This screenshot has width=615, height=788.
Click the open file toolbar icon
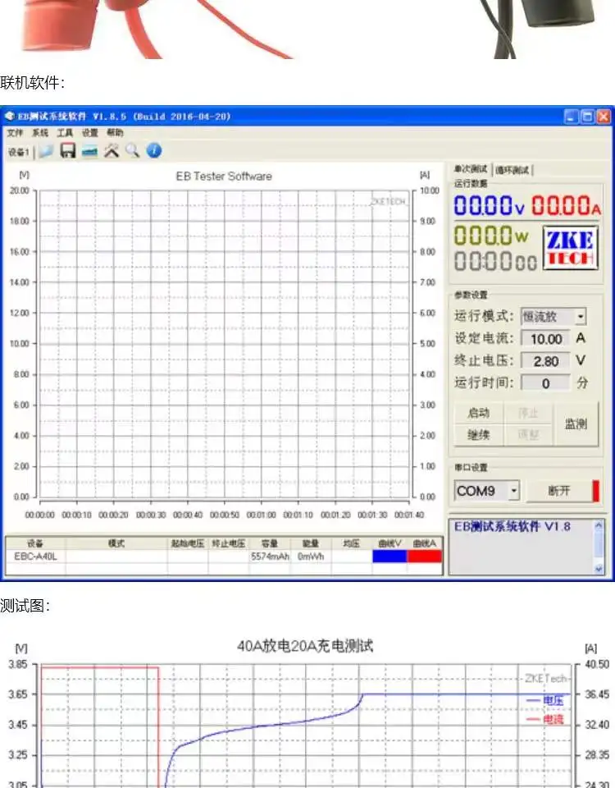pos(47,151)
